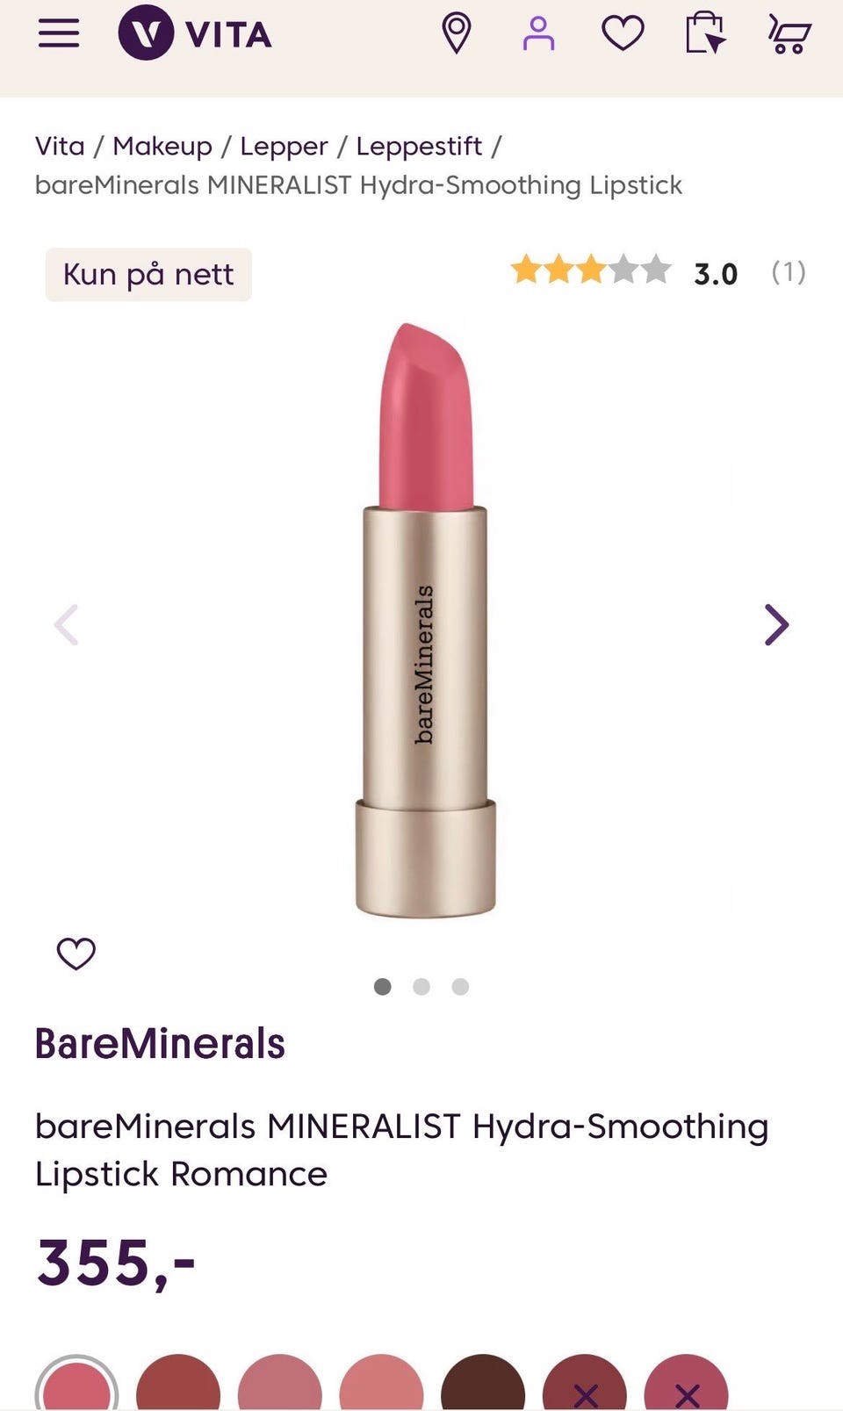Open the user account icon
Screen dimensions: 843x1411
click(538, 33)
